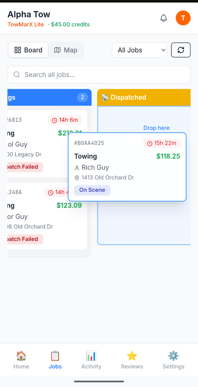
Task: Toggle the On Scene status badge
Action: [x=92, y=190]
